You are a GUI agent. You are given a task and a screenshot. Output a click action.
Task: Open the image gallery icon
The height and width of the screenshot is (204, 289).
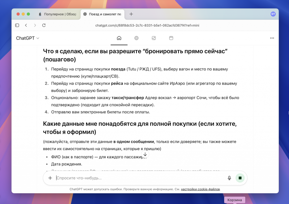(154, 38)
